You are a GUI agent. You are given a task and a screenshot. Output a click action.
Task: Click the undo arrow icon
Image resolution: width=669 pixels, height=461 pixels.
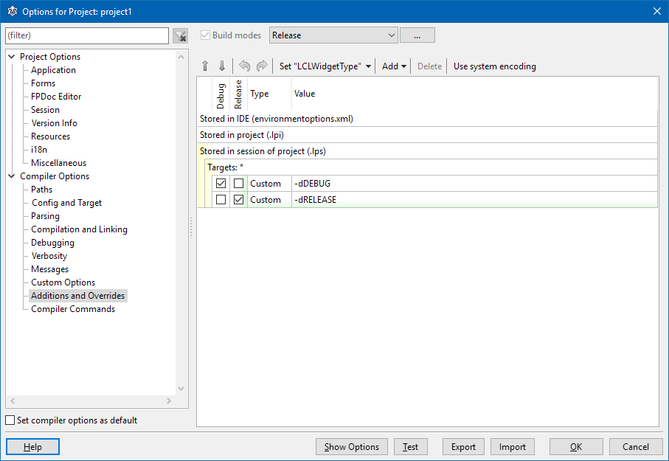pos(245,66)
